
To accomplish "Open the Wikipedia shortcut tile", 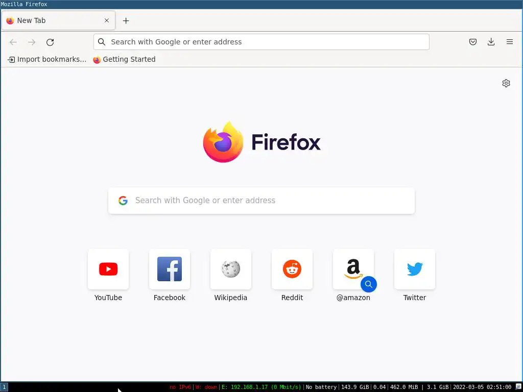I will 231,269.
